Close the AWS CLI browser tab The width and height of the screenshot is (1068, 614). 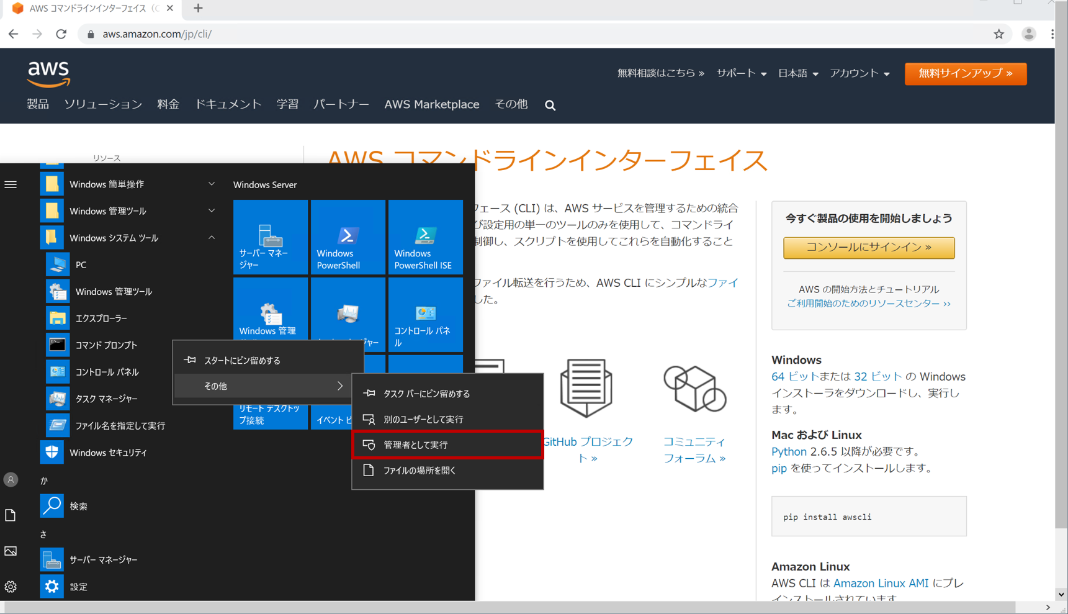tap(170, 8)
